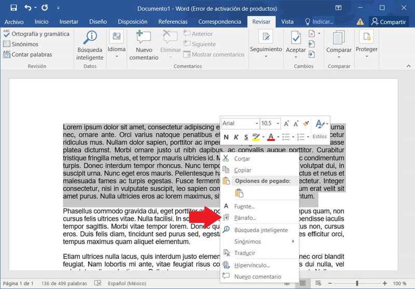Open the Archivo menu
Screen dimensions: 415x289
14,22
